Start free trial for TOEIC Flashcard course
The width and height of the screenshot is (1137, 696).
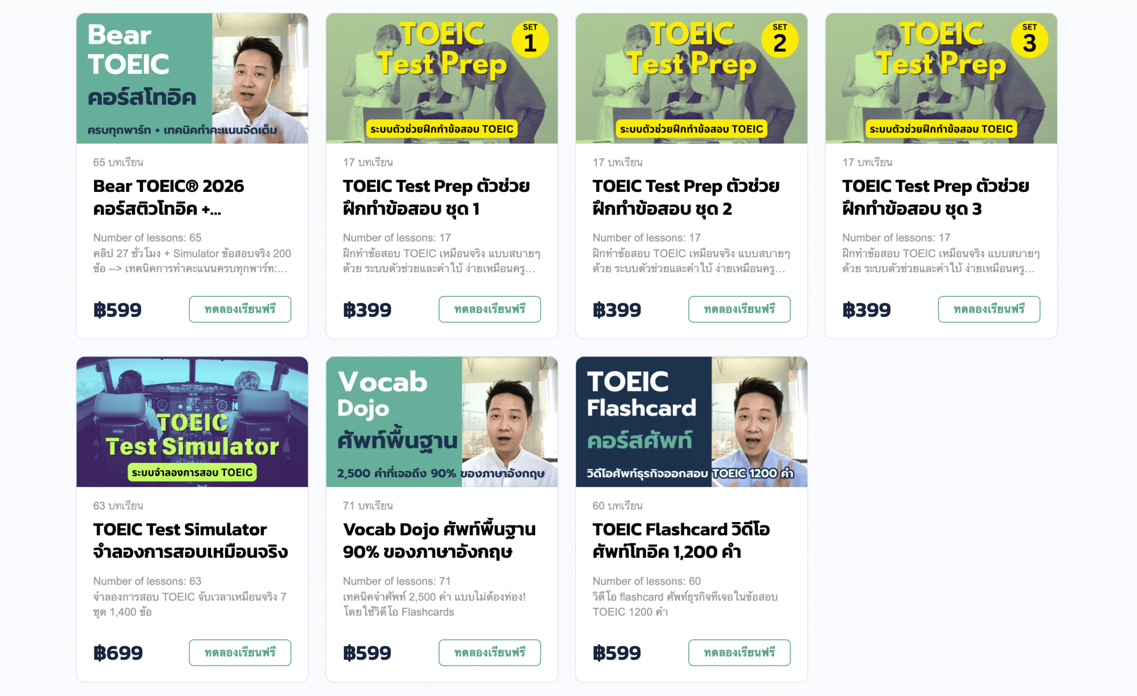pos(739,652)
